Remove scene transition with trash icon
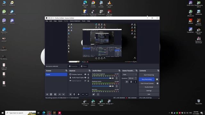Viewport: 205px width, 115px height. pos(131,82)
